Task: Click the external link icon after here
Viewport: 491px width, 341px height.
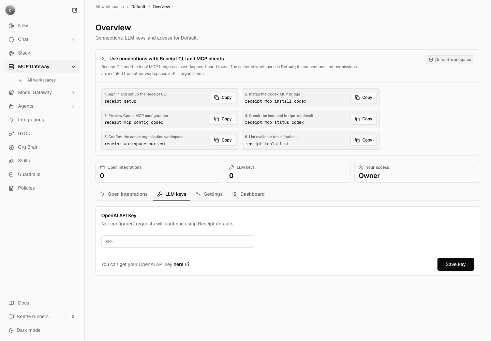Action: point(187,264)
